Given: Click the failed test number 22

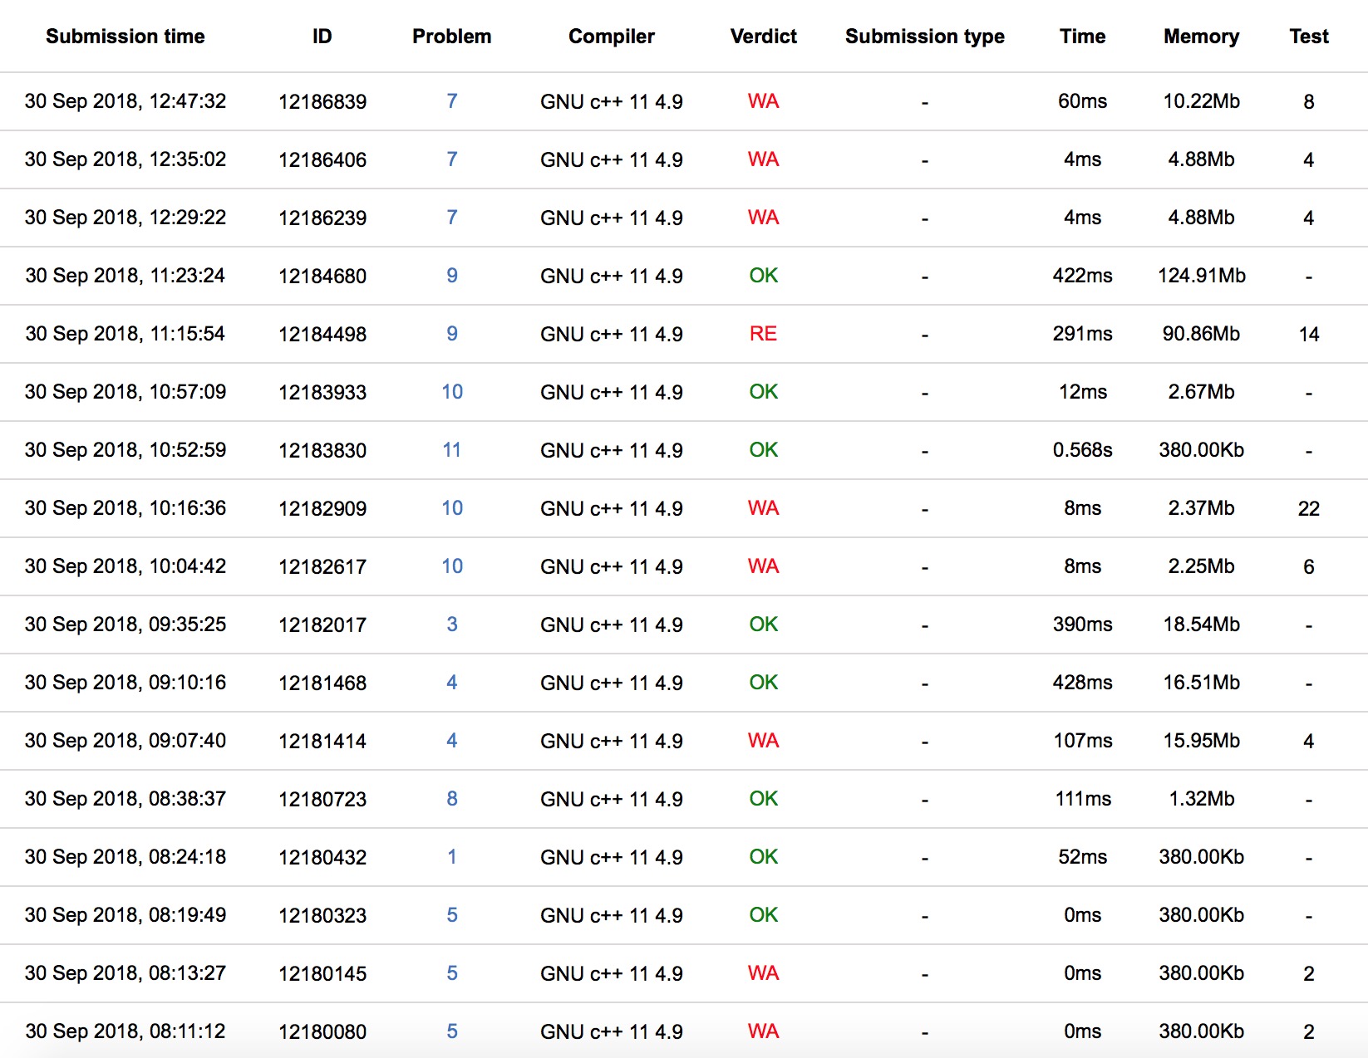Looking at the screenshot, I should (x=1308, y=509).
